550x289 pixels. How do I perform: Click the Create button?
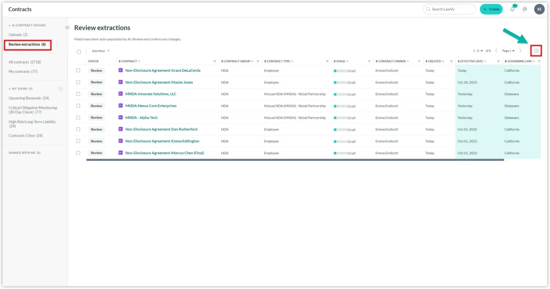(x=491, y=9)
